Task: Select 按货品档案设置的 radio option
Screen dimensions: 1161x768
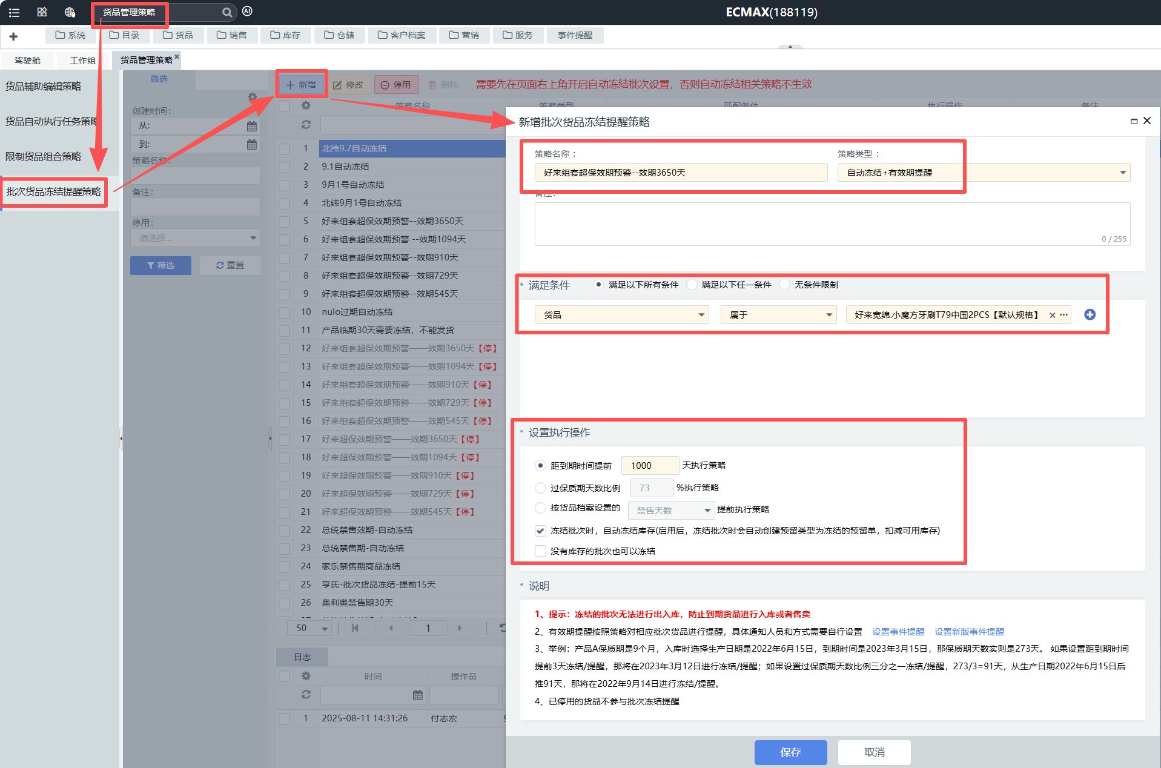Action: [540, 508]
